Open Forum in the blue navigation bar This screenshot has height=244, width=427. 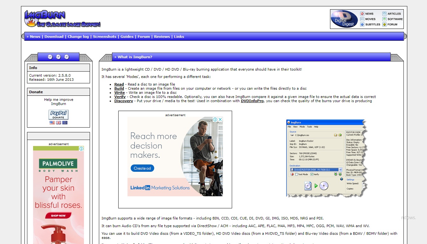pyautogui.click(x=144, y=37)
